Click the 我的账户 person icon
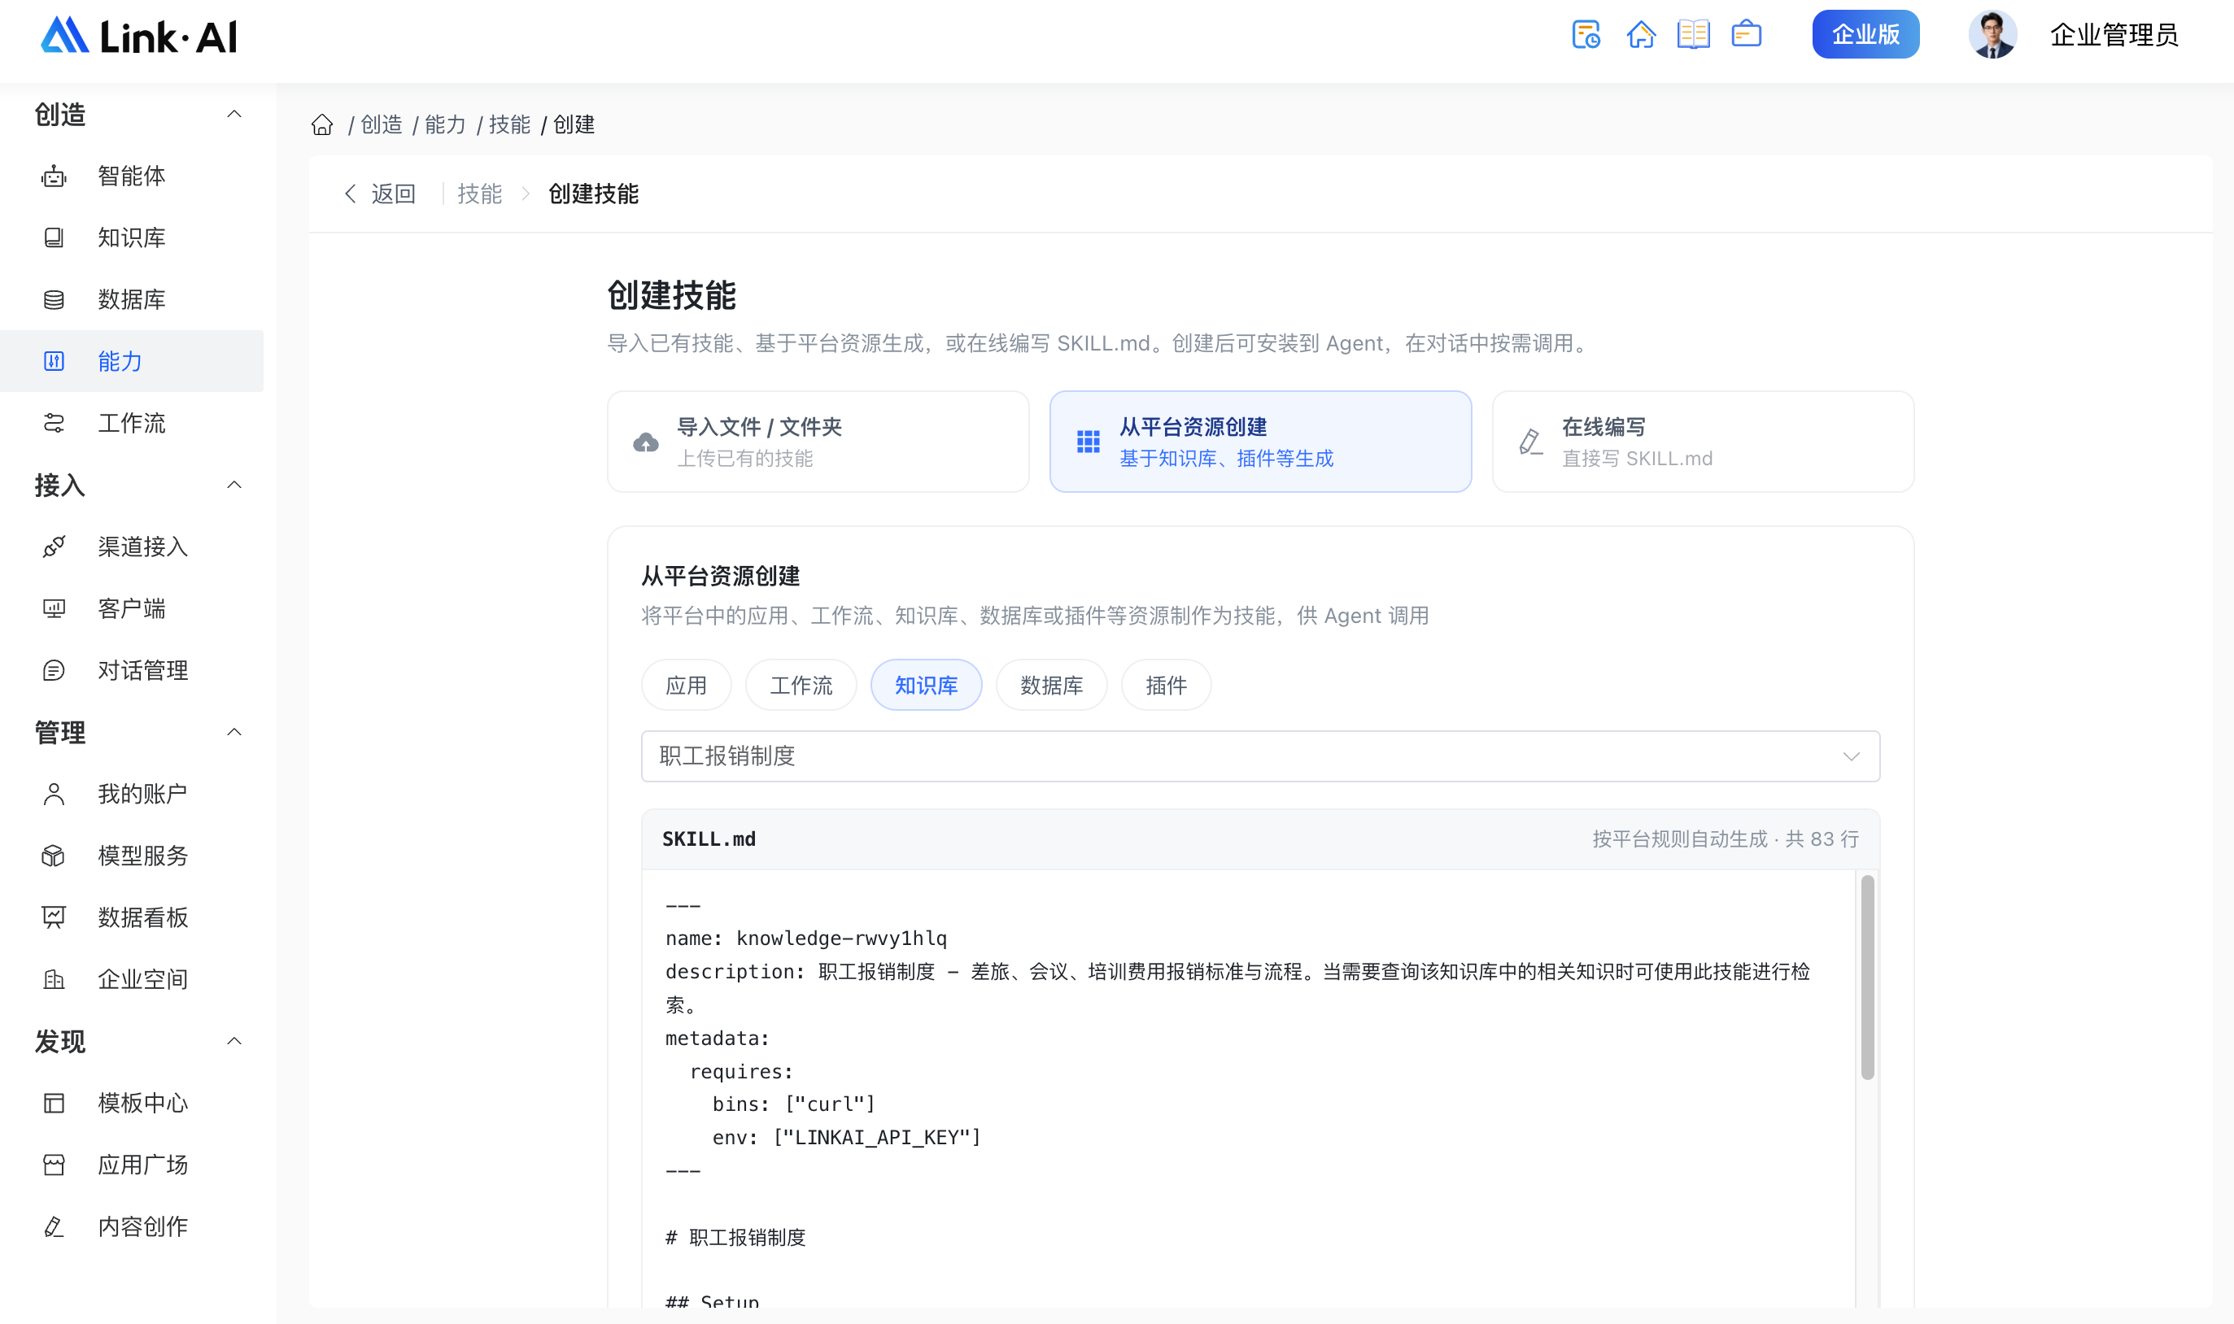This screenshot has height=1324, width=2234. coord(54,794)
